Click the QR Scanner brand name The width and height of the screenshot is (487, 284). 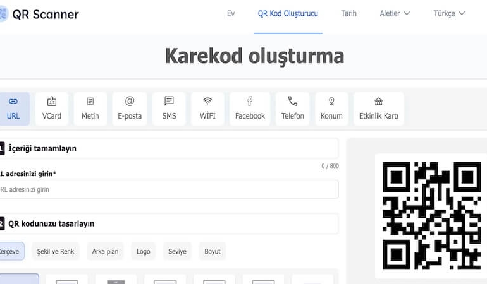(x=46, y=15)
